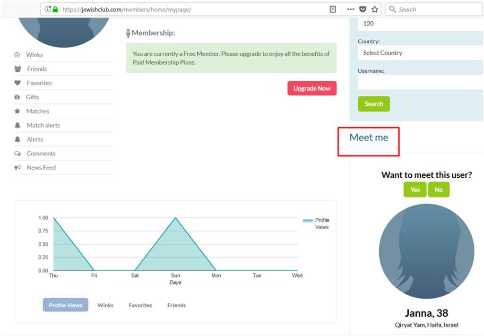The height and width of the screenshot is (336, 484).
Task: Open the Friends sidebar link
Action: tap(37, 69)
